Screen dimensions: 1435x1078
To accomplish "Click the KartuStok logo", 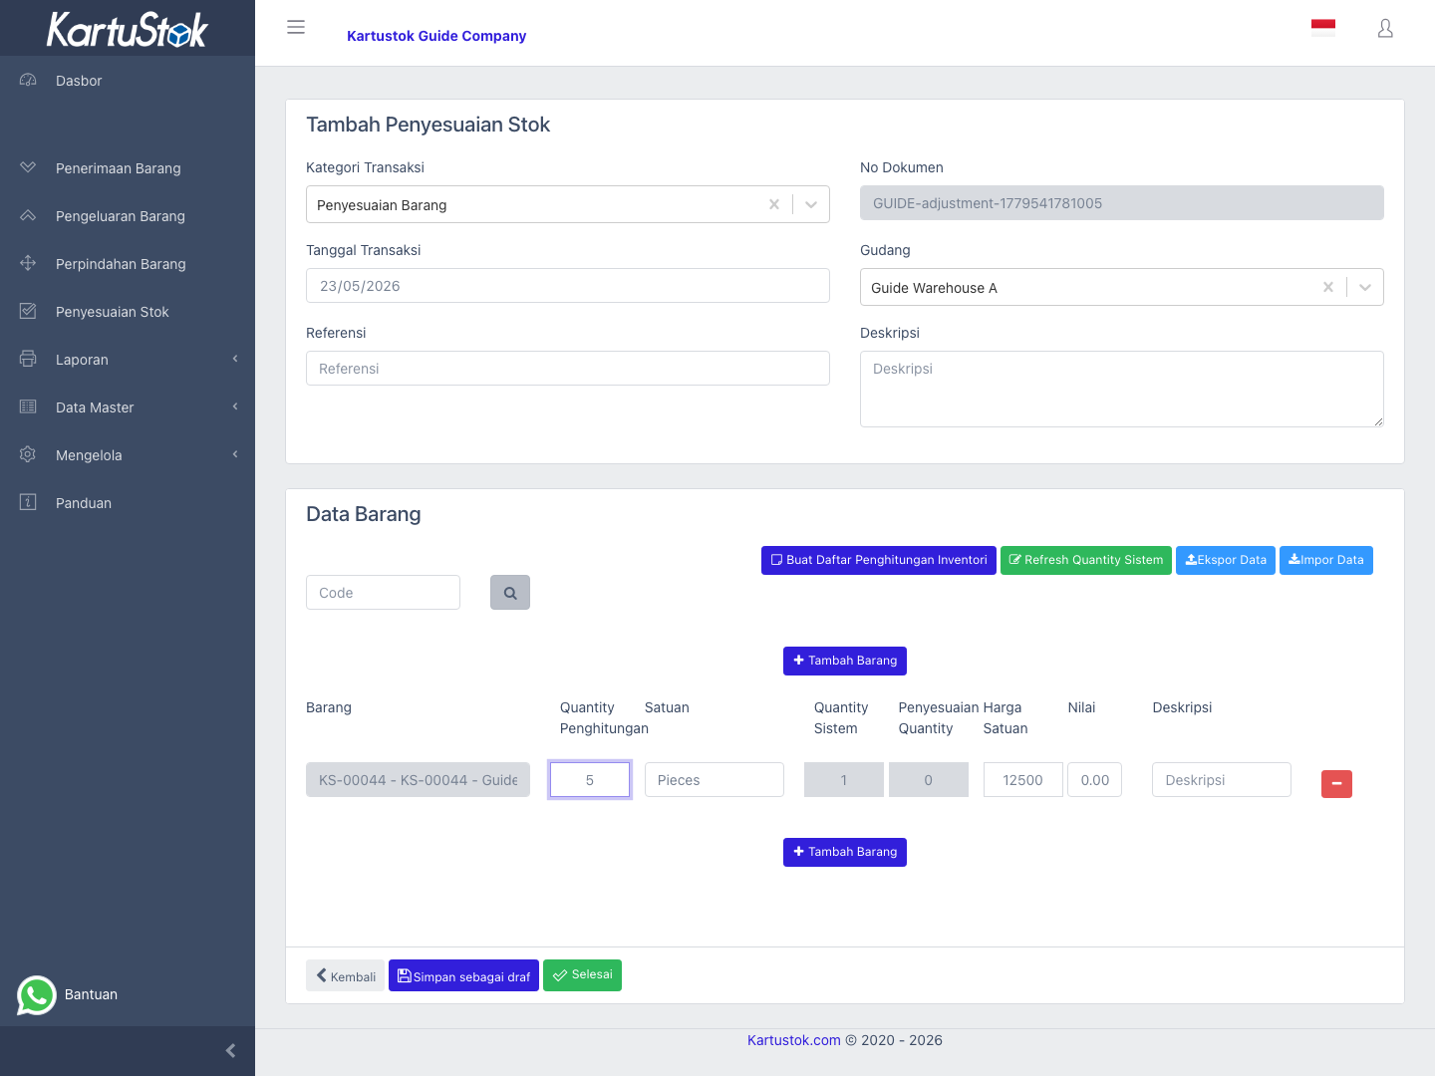I will point(128,29).
